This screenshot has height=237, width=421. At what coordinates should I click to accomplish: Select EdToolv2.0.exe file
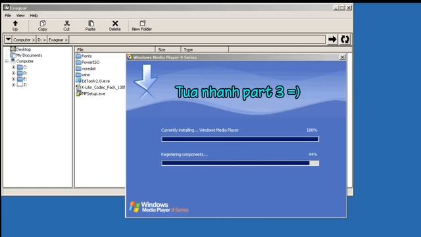pos(95,81)
